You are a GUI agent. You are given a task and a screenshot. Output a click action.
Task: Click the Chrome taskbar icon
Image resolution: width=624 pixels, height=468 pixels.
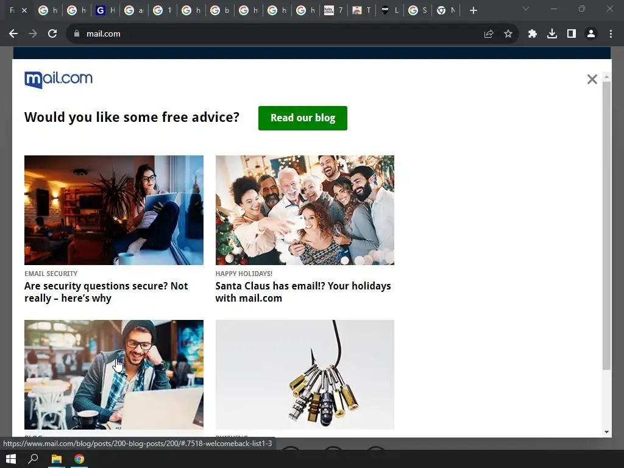(79, 459)
